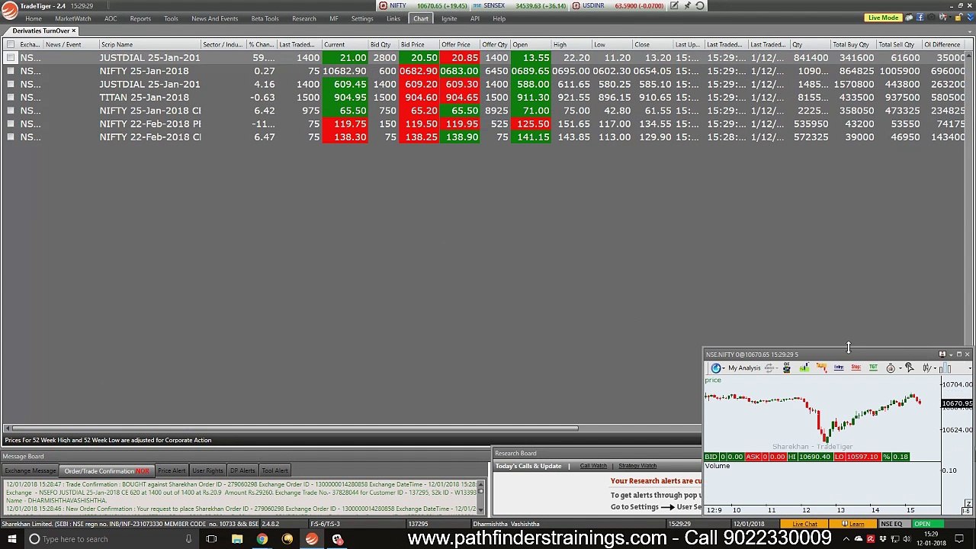
Task: Toggle the select-all checkbox in watchlist header
Action: [x=11, y=44]
